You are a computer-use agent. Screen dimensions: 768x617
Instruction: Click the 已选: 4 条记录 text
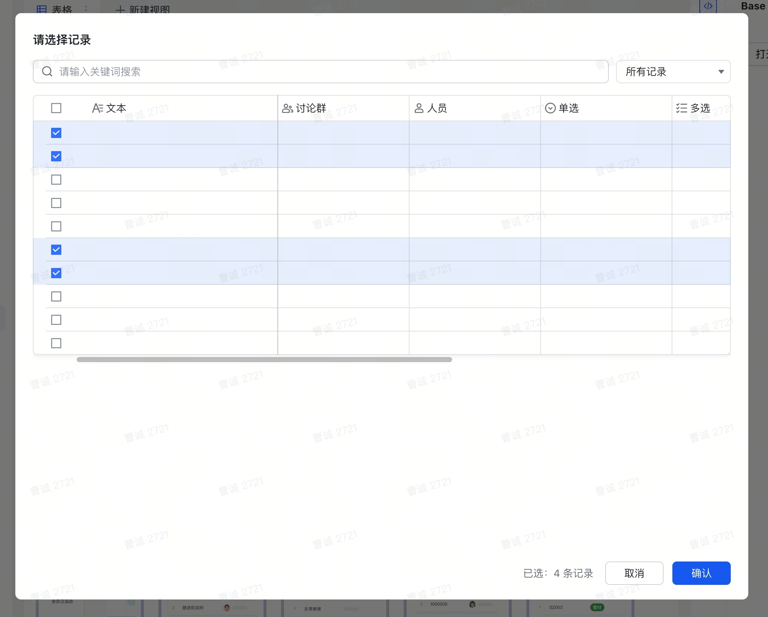point(558,573)
